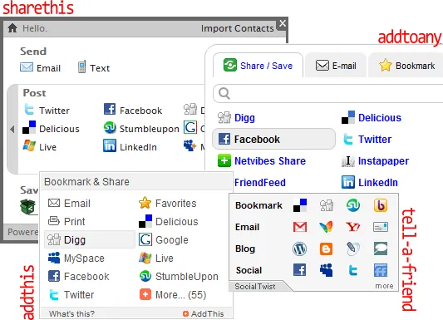
Task: Click LiveJournal pencil icon in tell-a-friend Blog row
Action: 353,249
